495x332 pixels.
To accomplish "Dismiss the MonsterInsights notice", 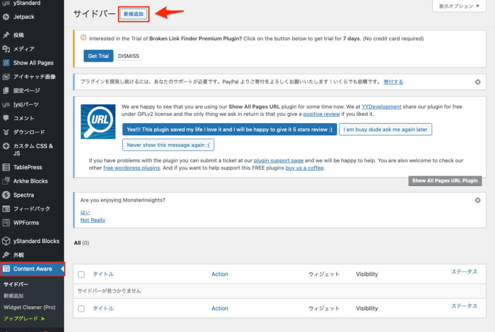I will coord(478,201).
